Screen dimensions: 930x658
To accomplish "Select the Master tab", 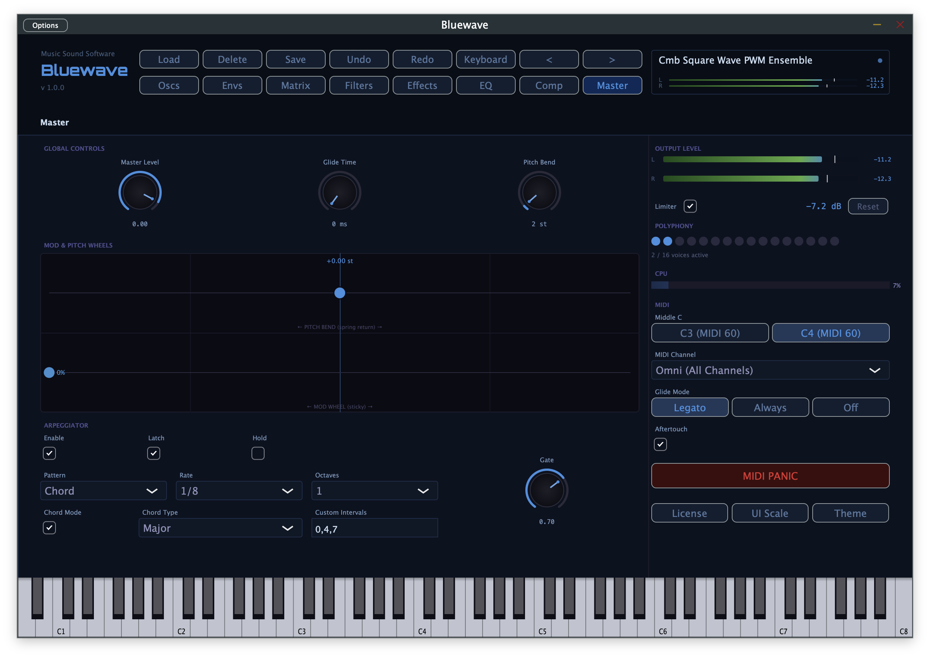I will [612, 86].
